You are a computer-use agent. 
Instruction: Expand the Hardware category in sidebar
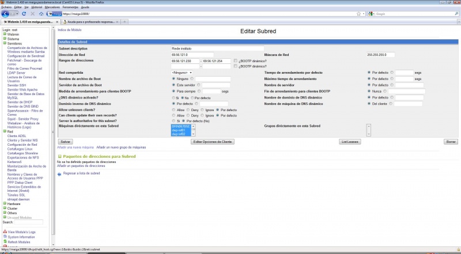(5, 203)
